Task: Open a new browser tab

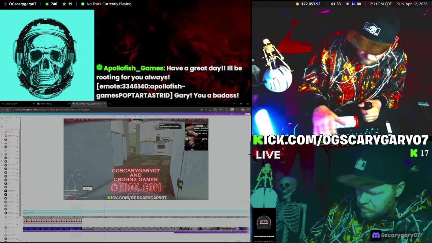Action: [110, 104]
